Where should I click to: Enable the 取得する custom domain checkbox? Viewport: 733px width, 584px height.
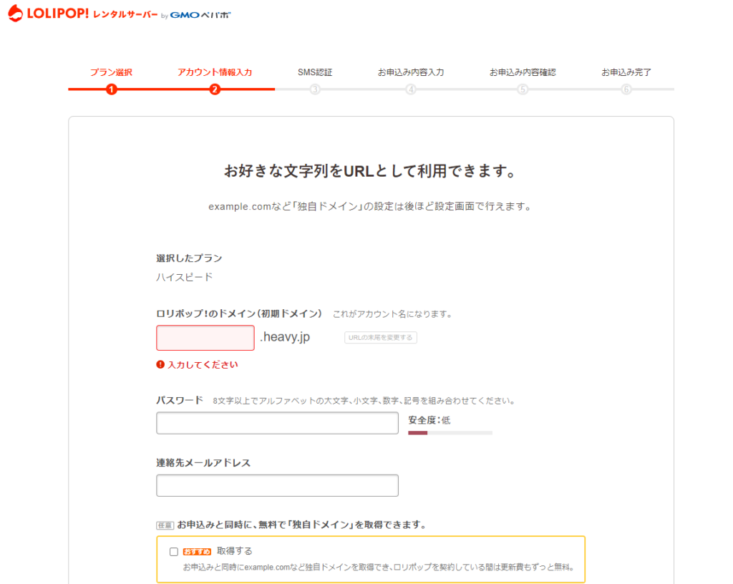(x=173, y=552)
